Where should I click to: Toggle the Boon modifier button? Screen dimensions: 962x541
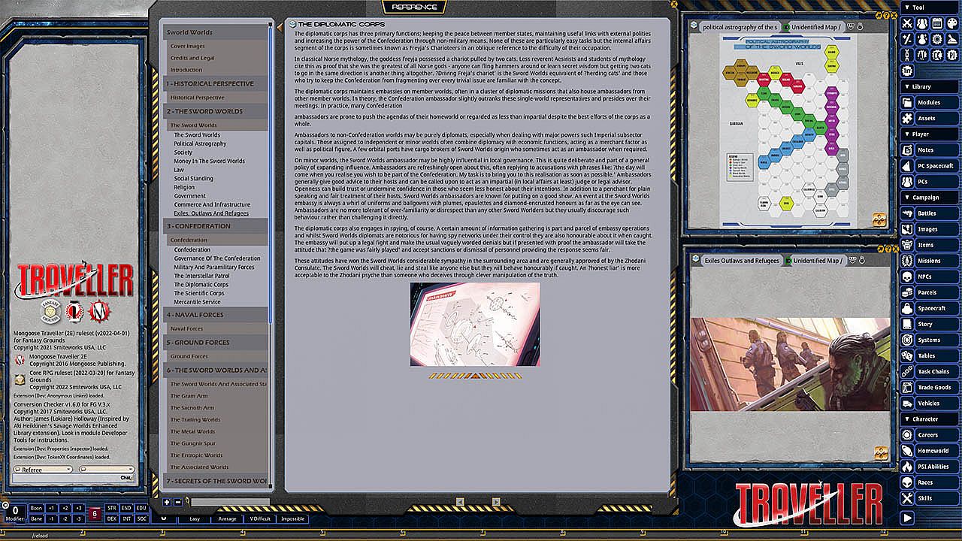click(36, 509)
